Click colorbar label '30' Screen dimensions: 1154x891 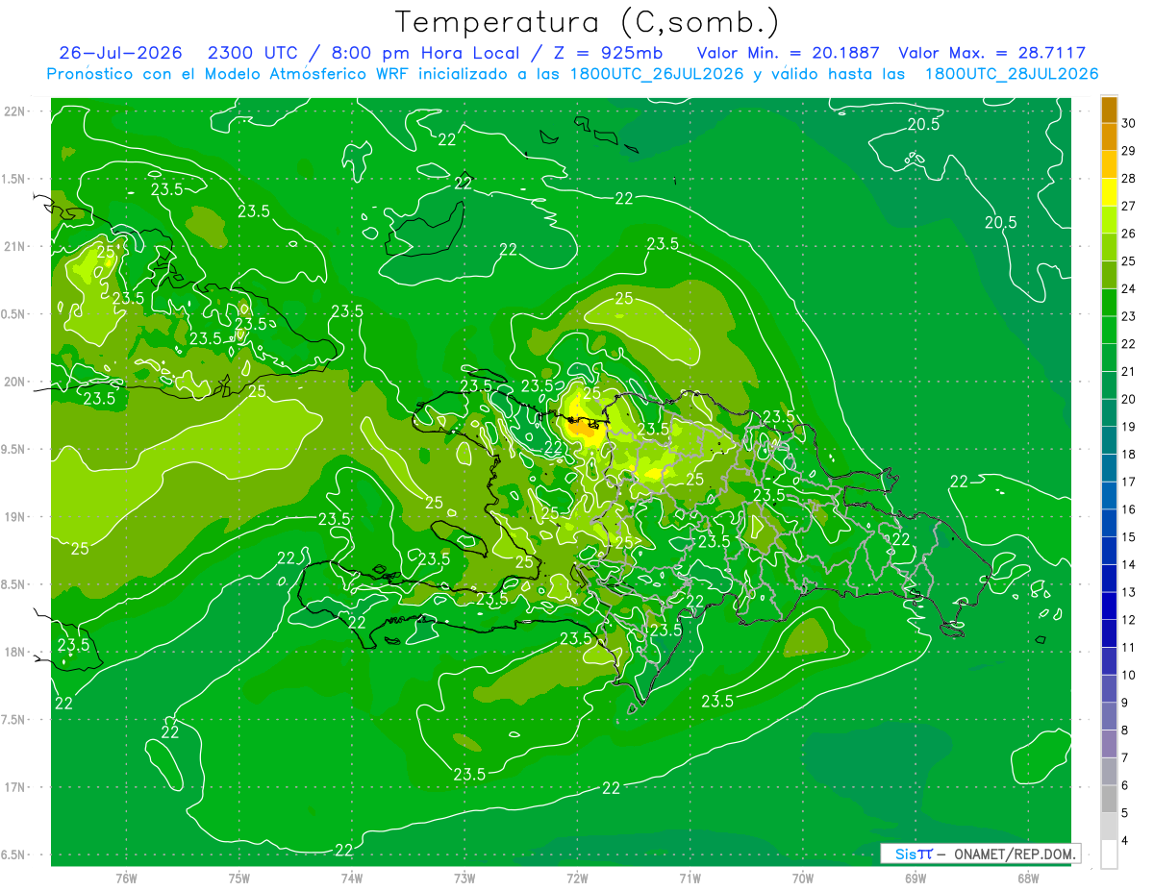(x=1128, y=123)
